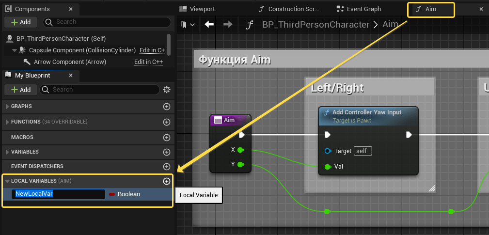Click BP_ThirdPersonCharacter breadcrumb
Viewport: 489px width, 235px height.
pyautogui.click(x=315, y=25)
